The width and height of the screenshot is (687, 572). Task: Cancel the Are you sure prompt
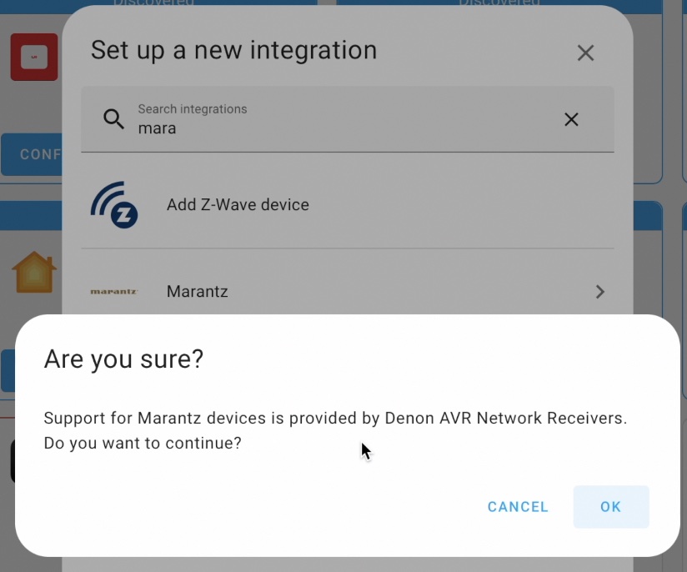click(x=518, y=507)
